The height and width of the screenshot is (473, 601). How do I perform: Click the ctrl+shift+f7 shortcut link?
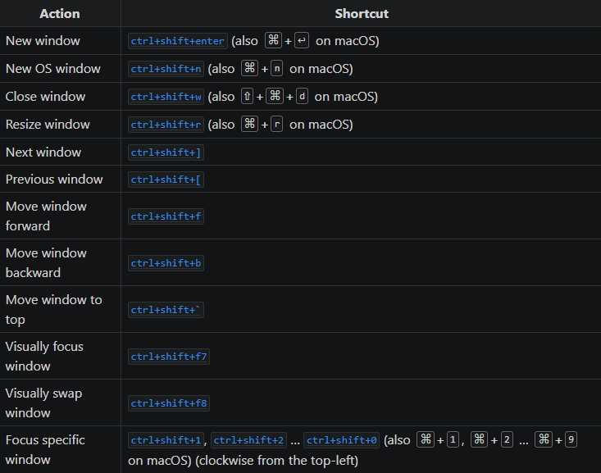[x=169, y=357]
